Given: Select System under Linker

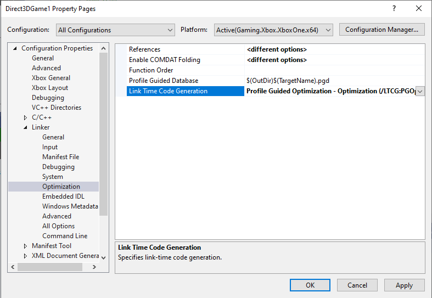Looking at the screenshot, I should (53, 177).
